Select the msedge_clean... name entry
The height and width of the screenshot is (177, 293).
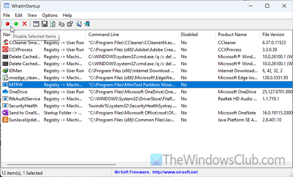pos(24,78)
